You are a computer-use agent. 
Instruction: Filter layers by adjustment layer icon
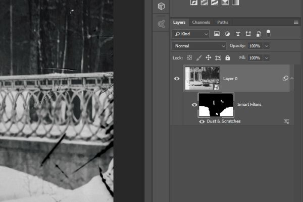coord(227,34)
